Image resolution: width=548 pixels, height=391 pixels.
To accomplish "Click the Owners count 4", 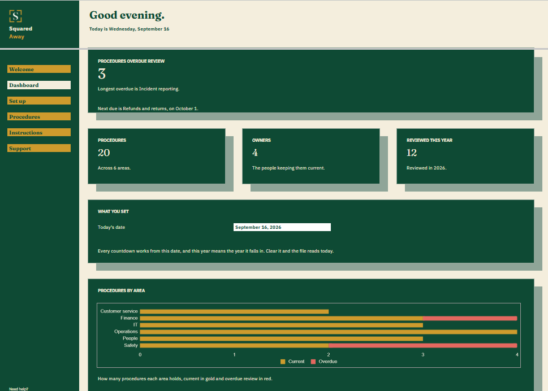I will [x=255, y=153].
